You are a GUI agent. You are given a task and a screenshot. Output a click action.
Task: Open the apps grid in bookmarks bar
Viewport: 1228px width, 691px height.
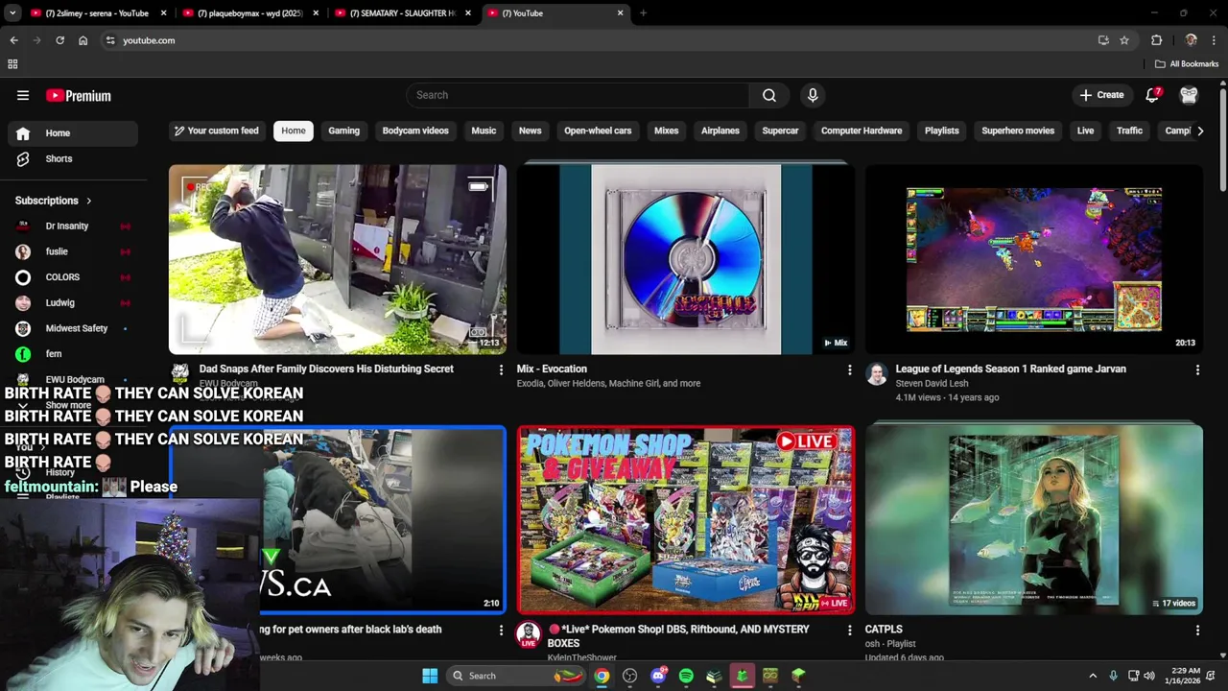pyautogui.click(x=12, y=64)
